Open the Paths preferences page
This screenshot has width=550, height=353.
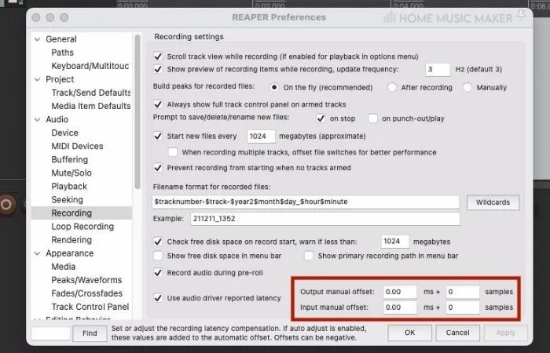point(62,53)
